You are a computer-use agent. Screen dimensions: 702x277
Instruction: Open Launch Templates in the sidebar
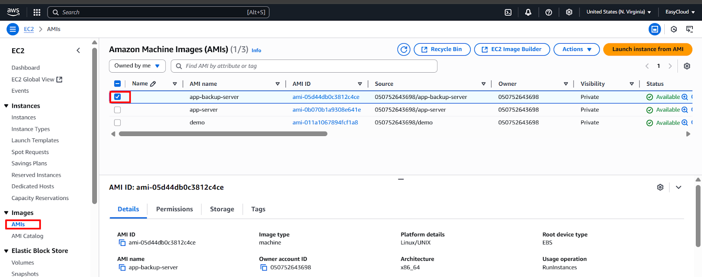coord(35,140)
